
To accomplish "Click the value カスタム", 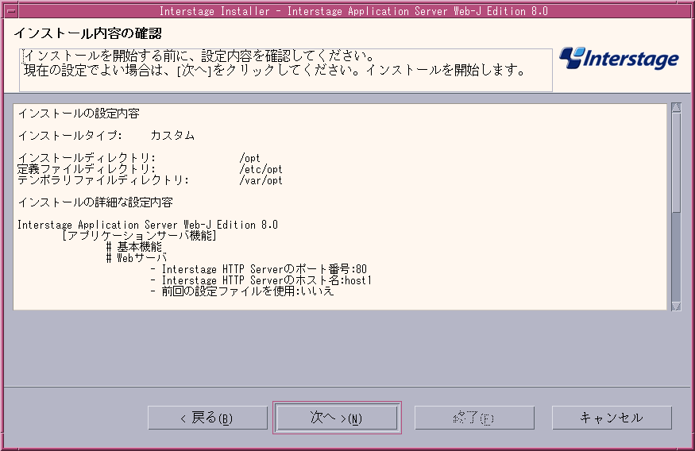I will [x=172, y=136].
